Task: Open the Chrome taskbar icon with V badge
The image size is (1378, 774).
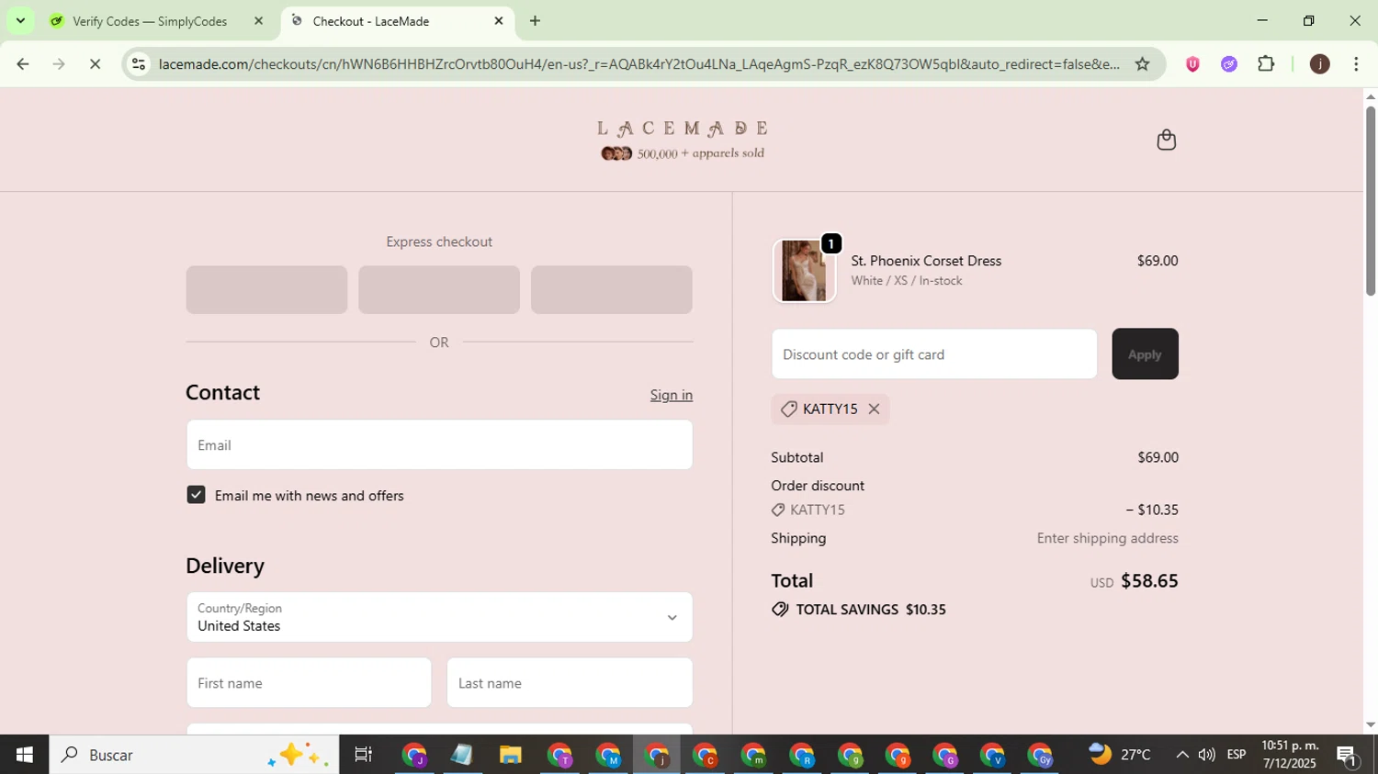Action: pos(992,755)
